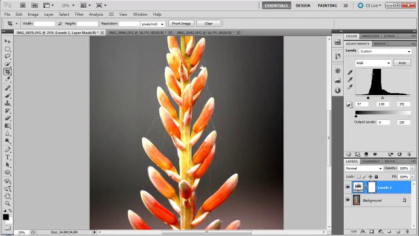Click the white point eyedropper in Levels

coord(350,87)
